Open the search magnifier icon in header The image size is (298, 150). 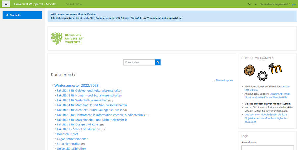click(249, 4)
